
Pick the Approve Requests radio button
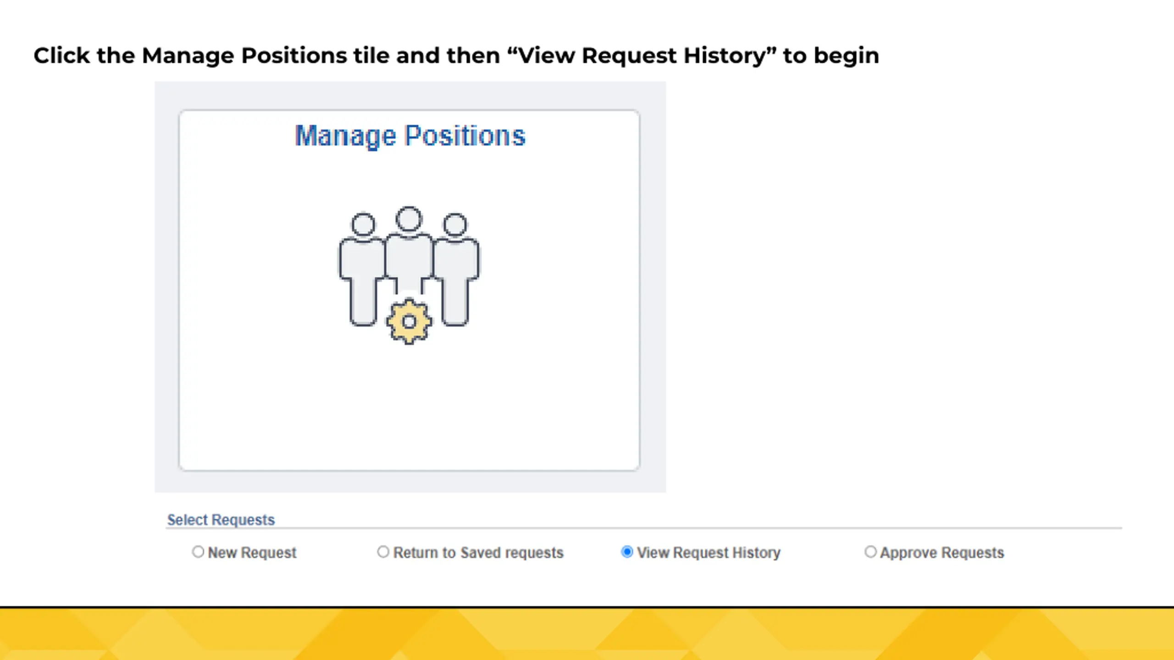tap(870, 552)
